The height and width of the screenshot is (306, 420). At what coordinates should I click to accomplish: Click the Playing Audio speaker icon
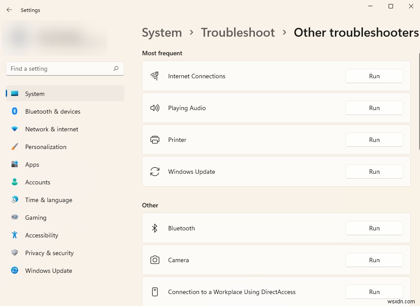coord(155,107)
